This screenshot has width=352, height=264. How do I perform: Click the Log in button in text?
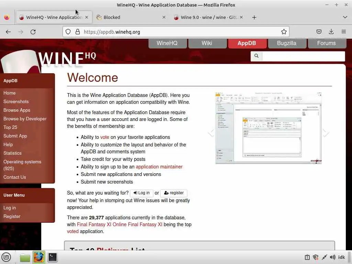pos(141,193)
